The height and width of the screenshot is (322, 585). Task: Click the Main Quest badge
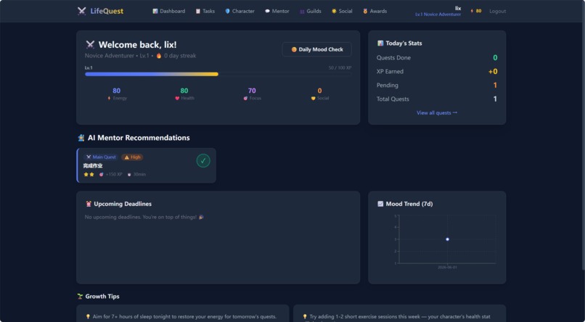tap(101, 157)
